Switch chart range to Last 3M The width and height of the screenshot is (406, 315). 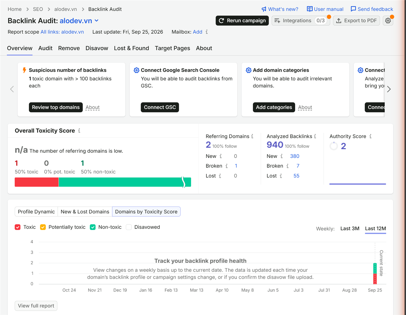point(350,229)
